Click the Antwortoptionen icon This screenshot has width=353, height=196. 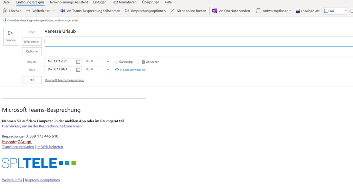pyautogui.click(x=258, y=11)
